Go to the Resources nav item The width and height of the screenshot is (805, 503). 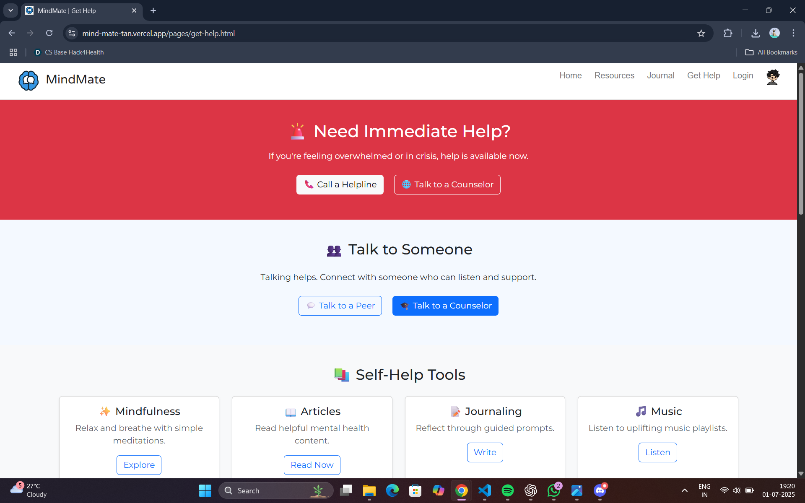tap(614, 75)
